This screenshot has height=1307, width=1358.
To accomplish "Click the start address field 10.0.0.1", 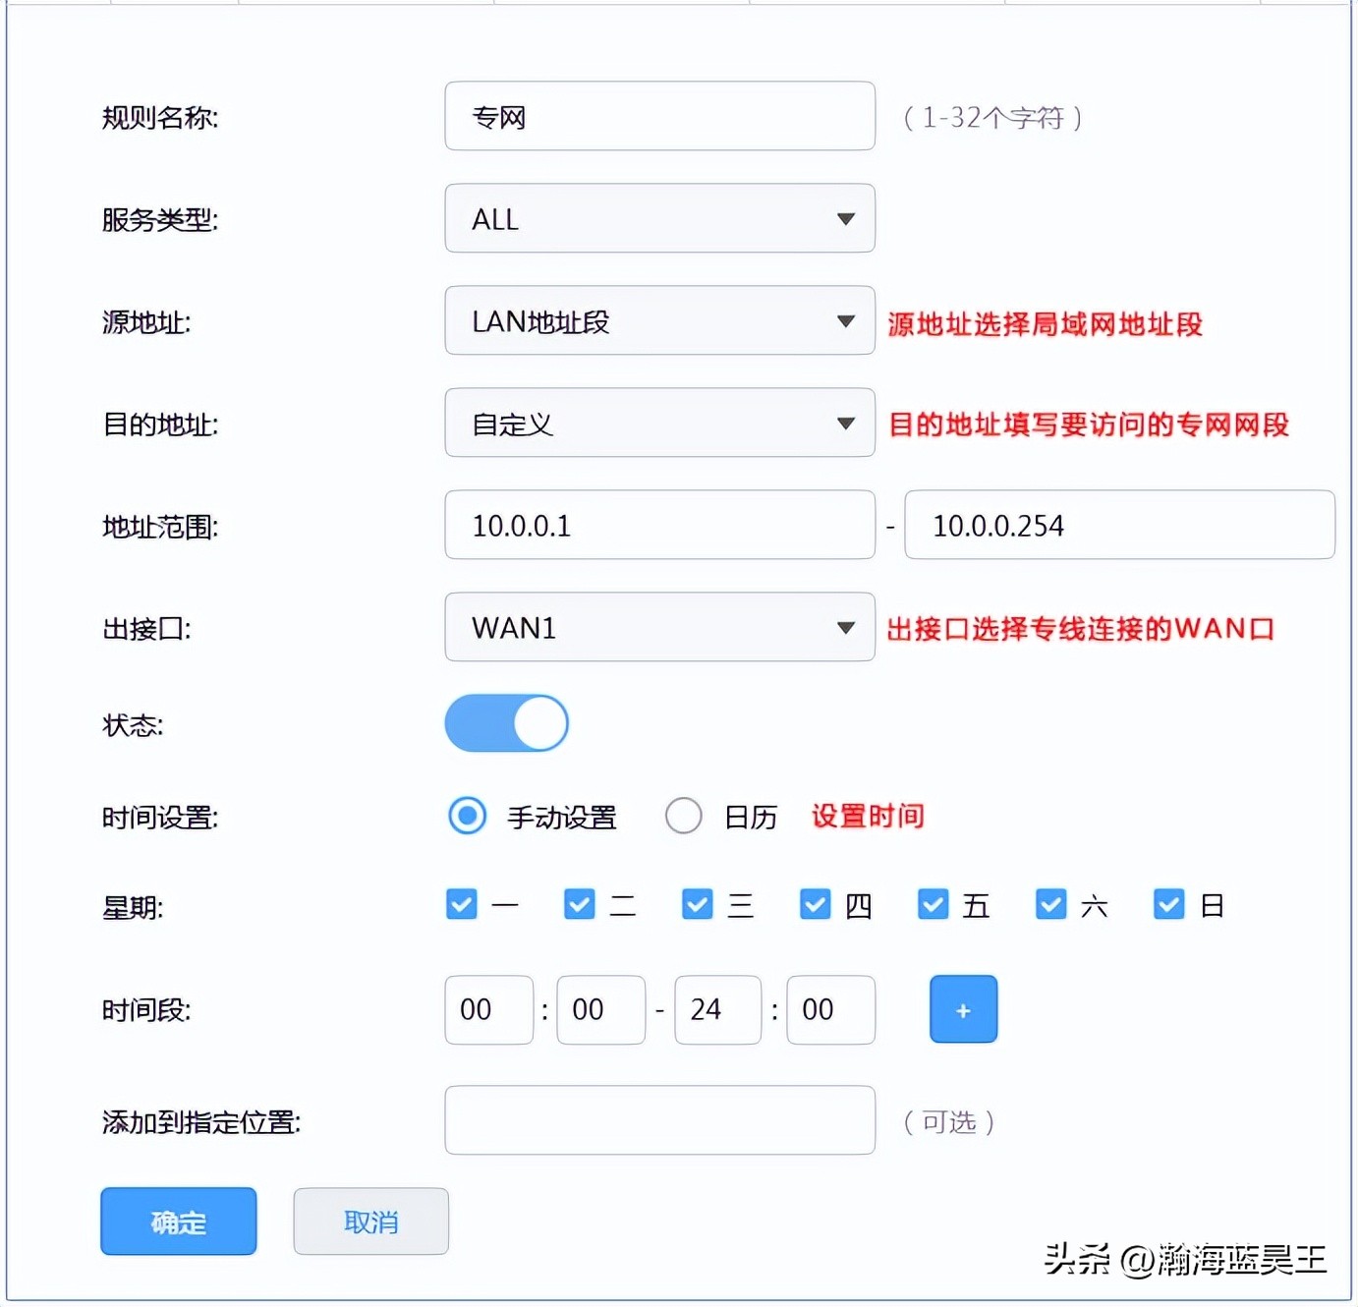I will tap(658, 525).
